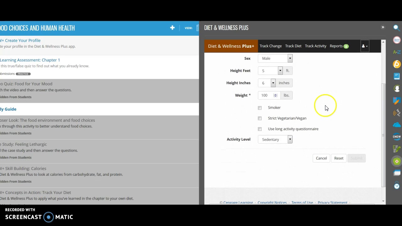Screen dimensions: 402x226
Task: Open the Sex dropdown
Action: [x=275, y=58]
